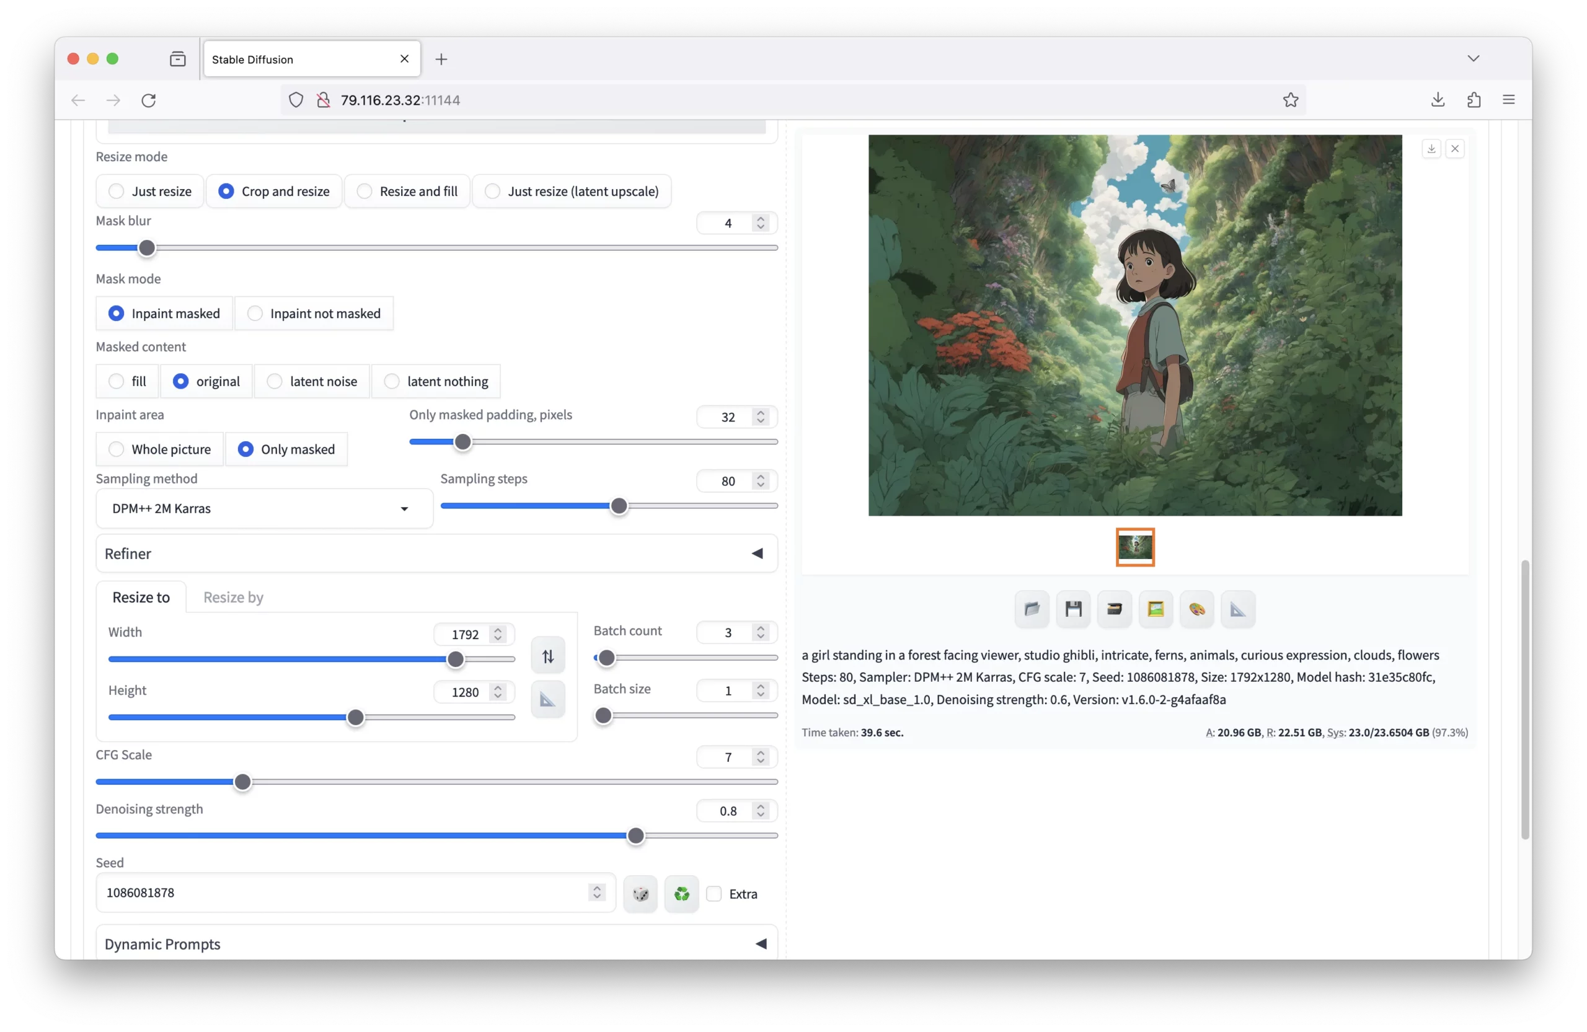Choose fill for masked content

[127, 381]
